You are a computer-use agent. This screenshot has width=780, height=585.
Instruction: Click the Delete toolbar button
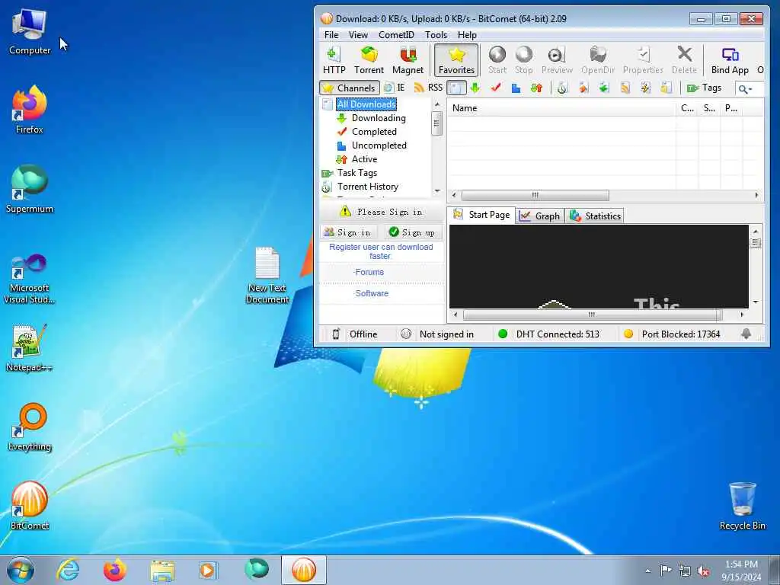click(x=684, y=60)
